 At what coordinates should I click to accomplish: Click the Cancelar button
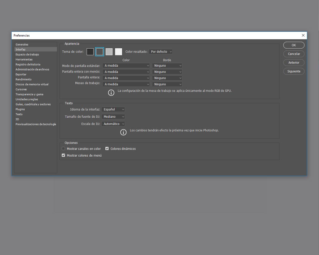(x=294, y=54)
